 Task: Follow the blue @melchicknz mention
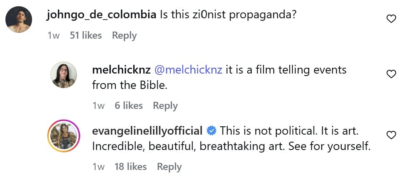[x=189, y=70]
